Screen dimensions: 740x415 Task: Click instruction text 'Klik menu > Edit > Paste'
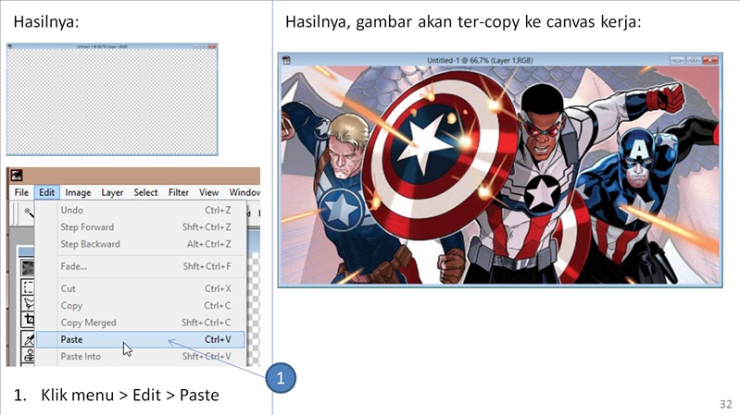point(130,395)
